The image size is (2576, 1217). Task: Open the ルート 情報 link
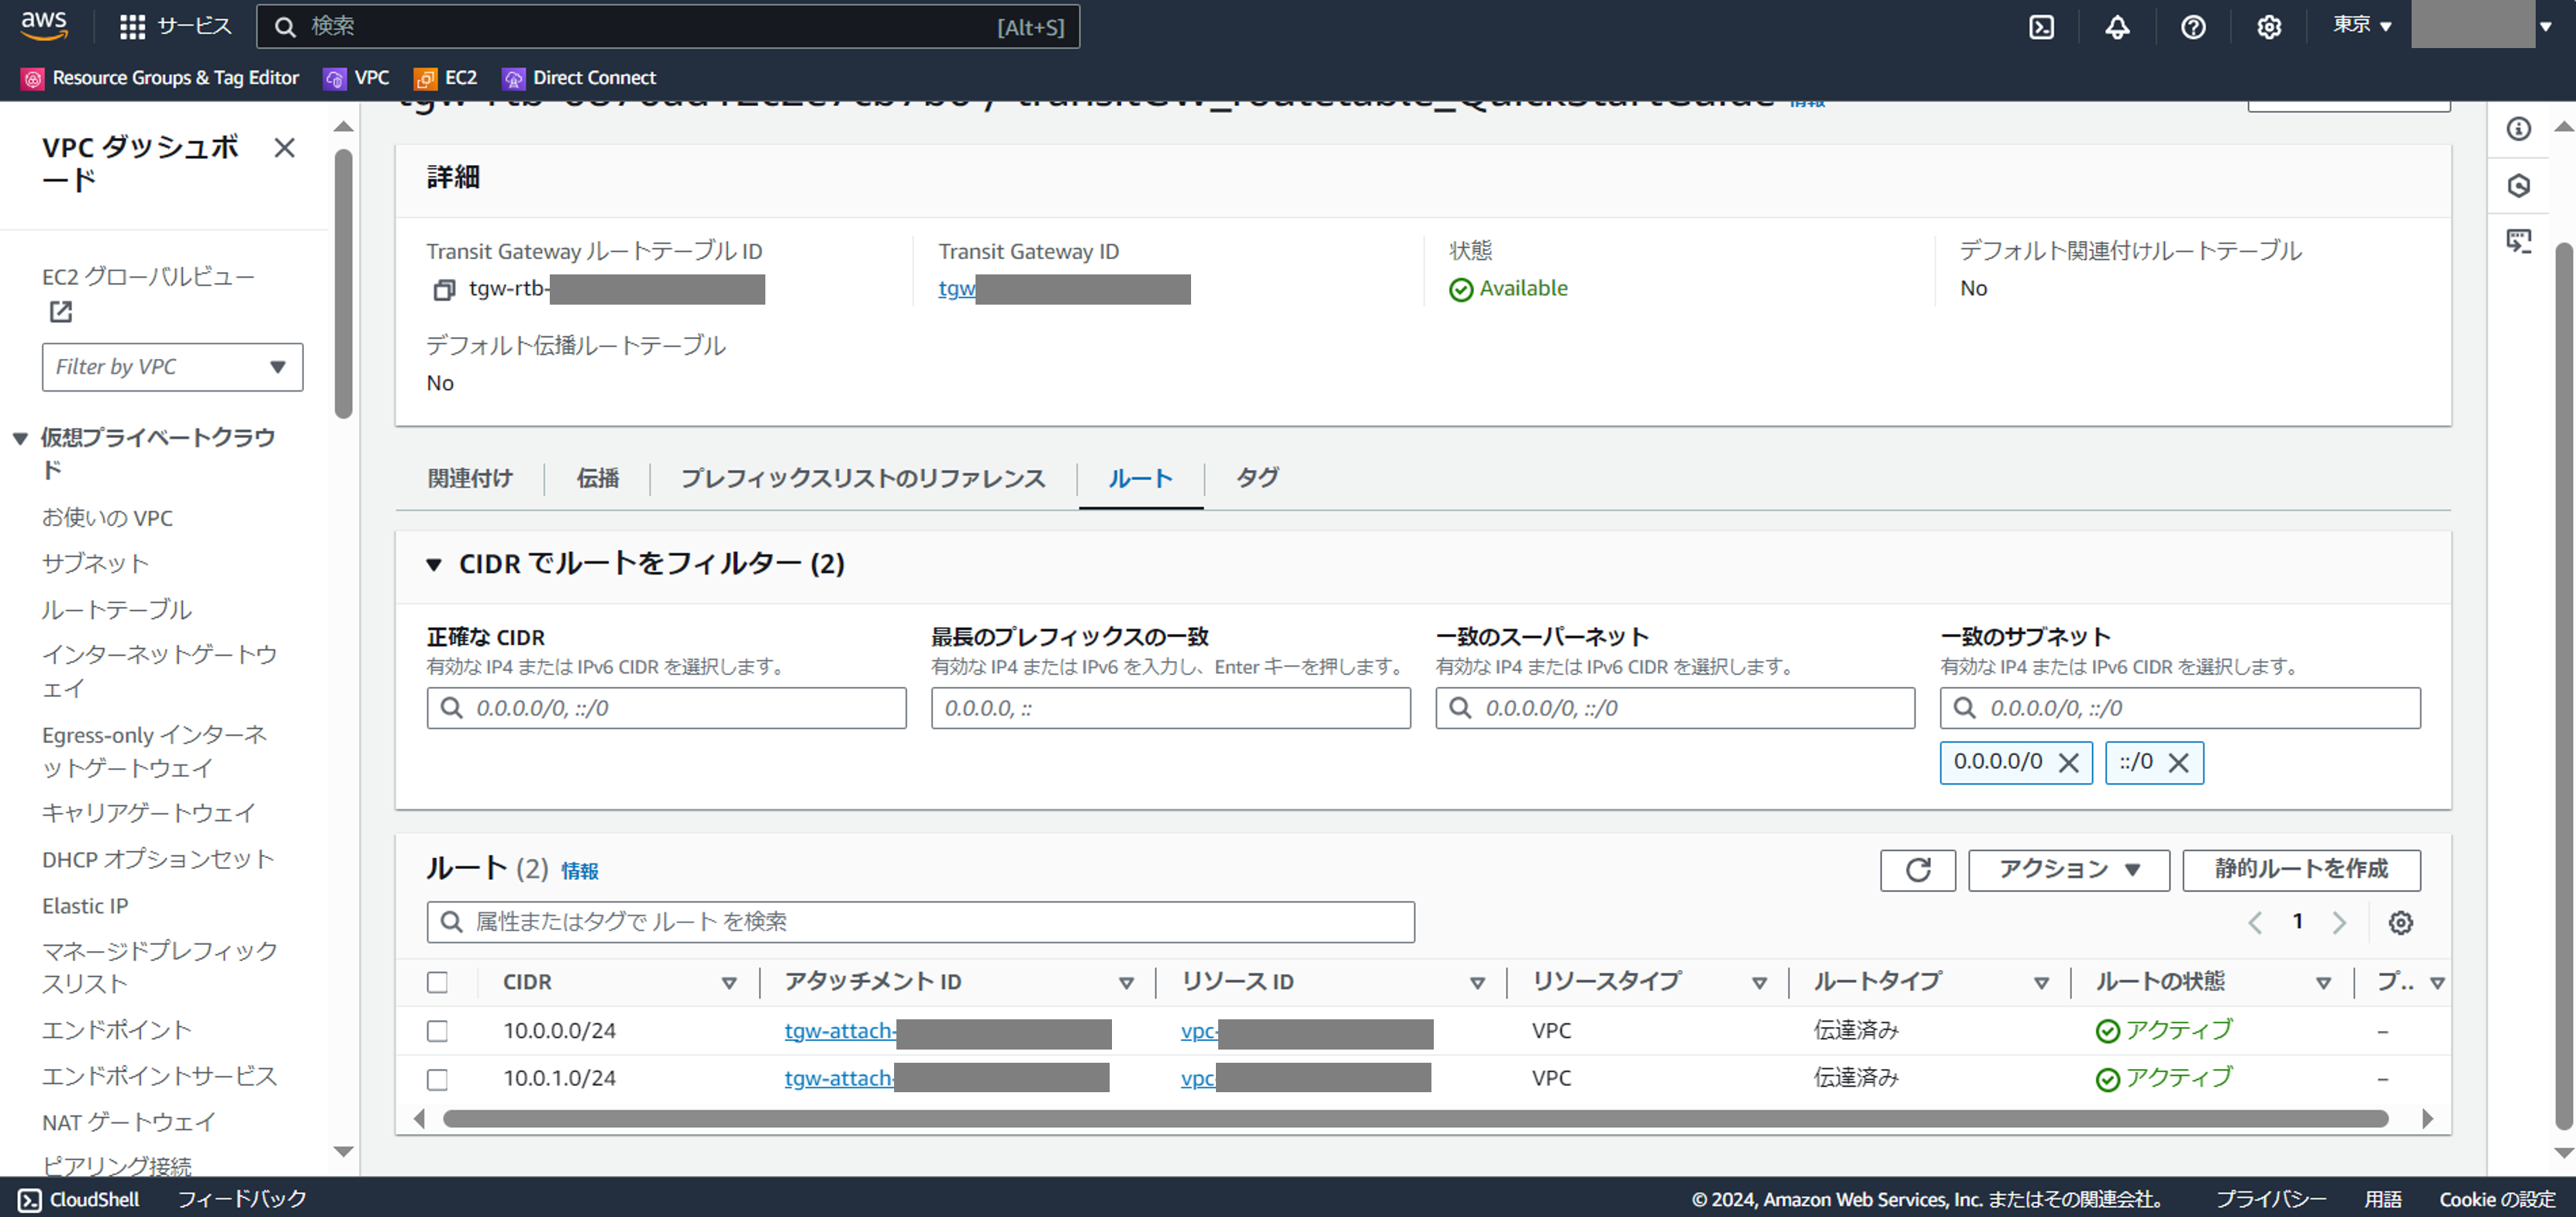[580, 871]
